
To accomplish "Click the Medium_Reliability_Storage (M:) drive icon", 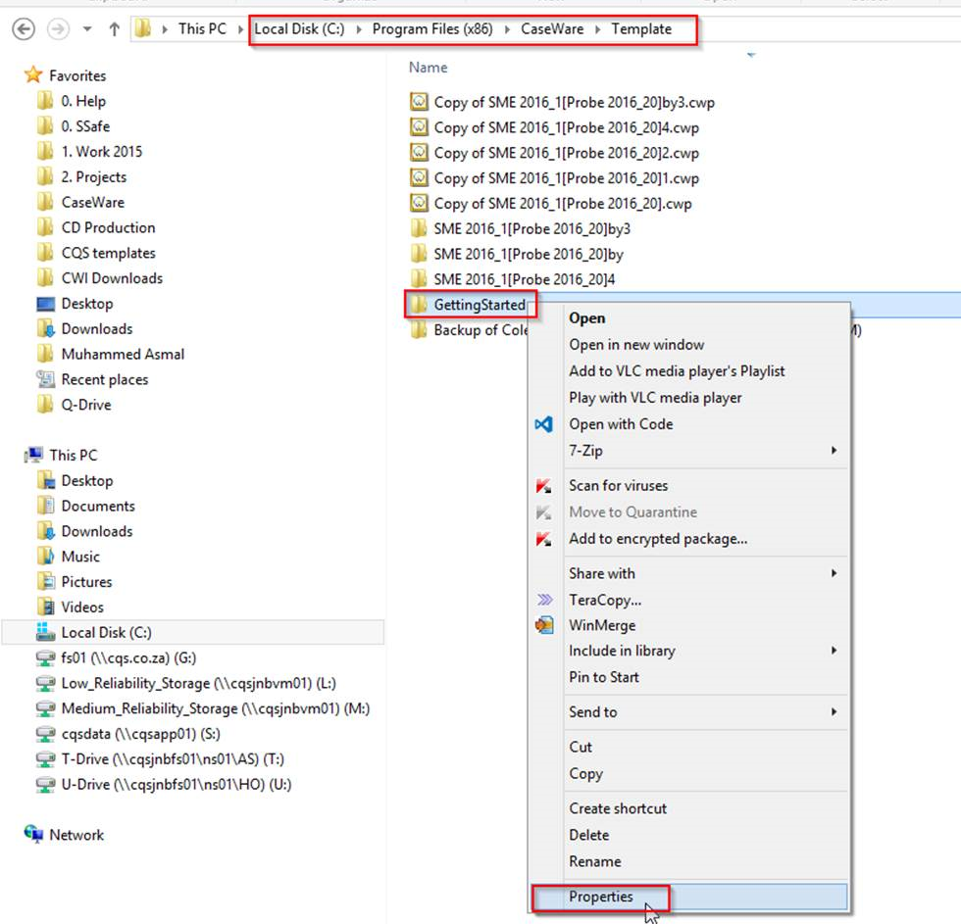I will [45, 708].
